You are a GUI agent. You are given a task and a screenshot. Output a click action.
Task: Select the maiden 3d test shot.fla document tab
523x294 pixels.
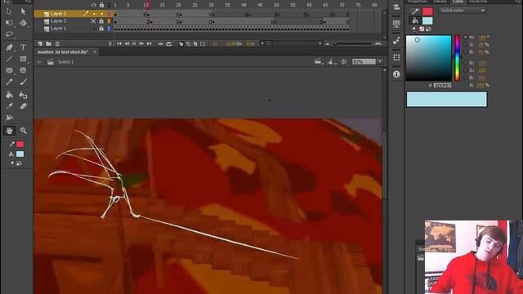click(63, 52)
